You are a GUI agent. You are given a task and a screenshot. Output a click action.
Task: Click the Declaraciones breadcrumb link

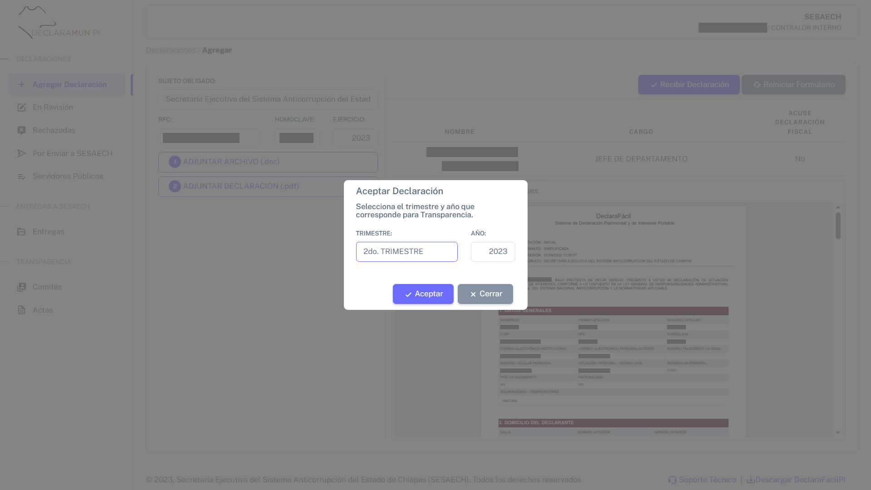pos(171,50)
